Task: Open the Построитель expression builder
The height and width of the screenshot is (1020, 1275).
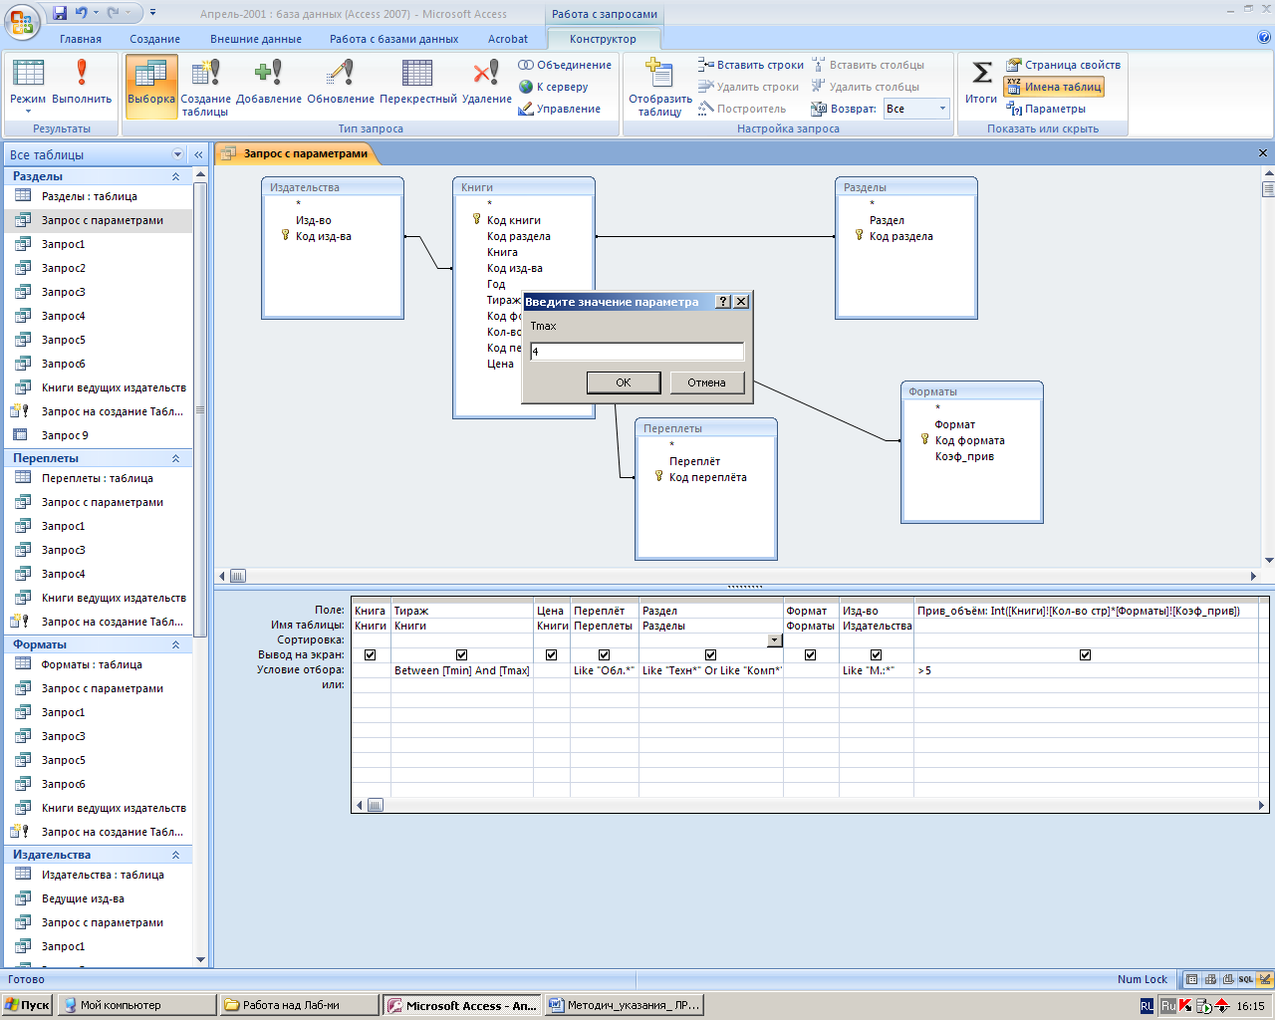Action: [742, 109]
